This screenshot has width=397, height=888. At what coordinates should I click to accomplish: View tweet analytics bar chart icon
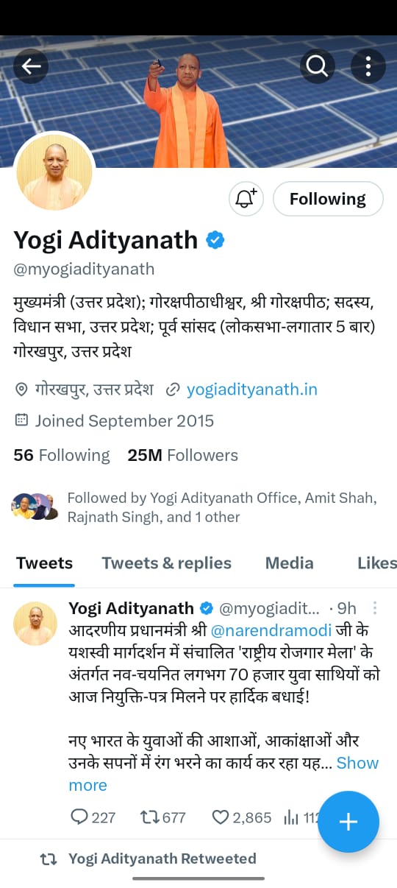coord(291,817)
